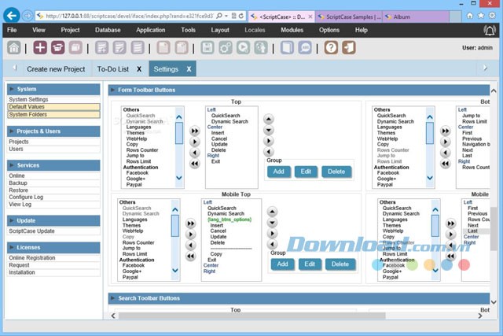
Task: Click Delete in Mobile Top Group box
Action: click(336, 264)
